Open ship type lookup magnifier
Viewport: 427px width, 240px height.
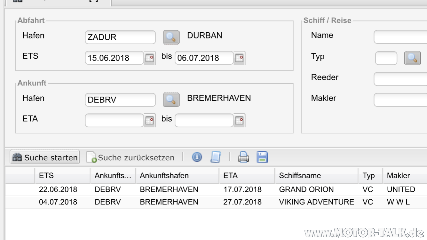point(413,58)
